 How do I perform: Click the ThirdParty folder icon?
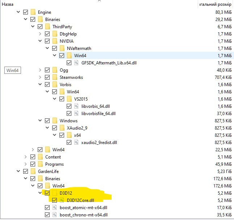(47, 26)
